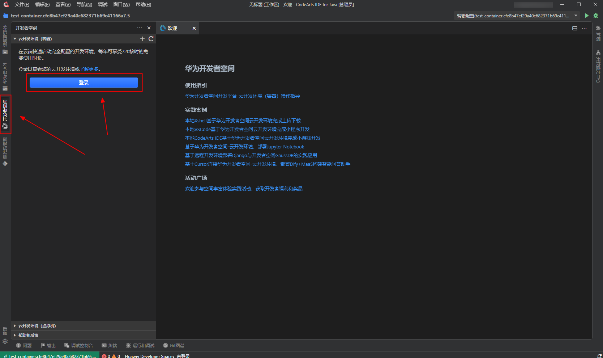Run the project with green play icon
This screenshot has height=358, width=603.
(x=586, y=16)
